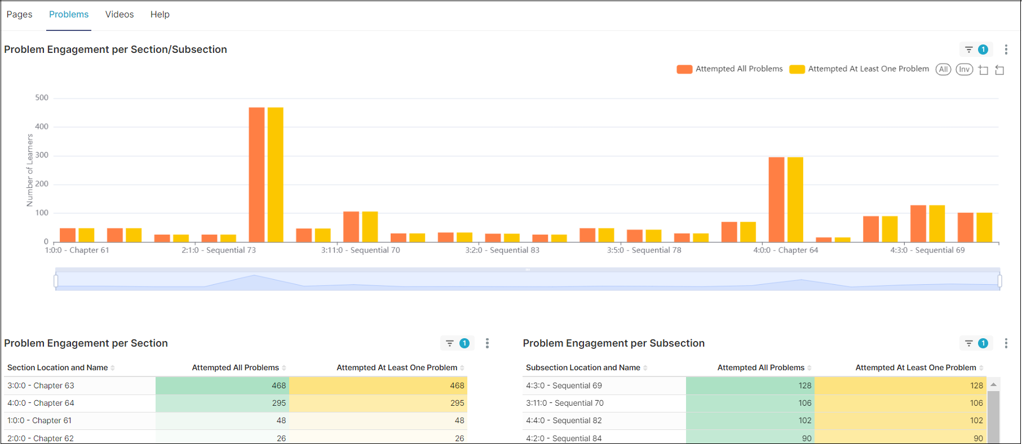Open the top chart's three-dot menu

(1006, 50)
